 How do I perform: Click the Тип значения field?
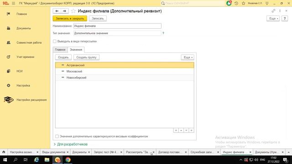[117, 33]
